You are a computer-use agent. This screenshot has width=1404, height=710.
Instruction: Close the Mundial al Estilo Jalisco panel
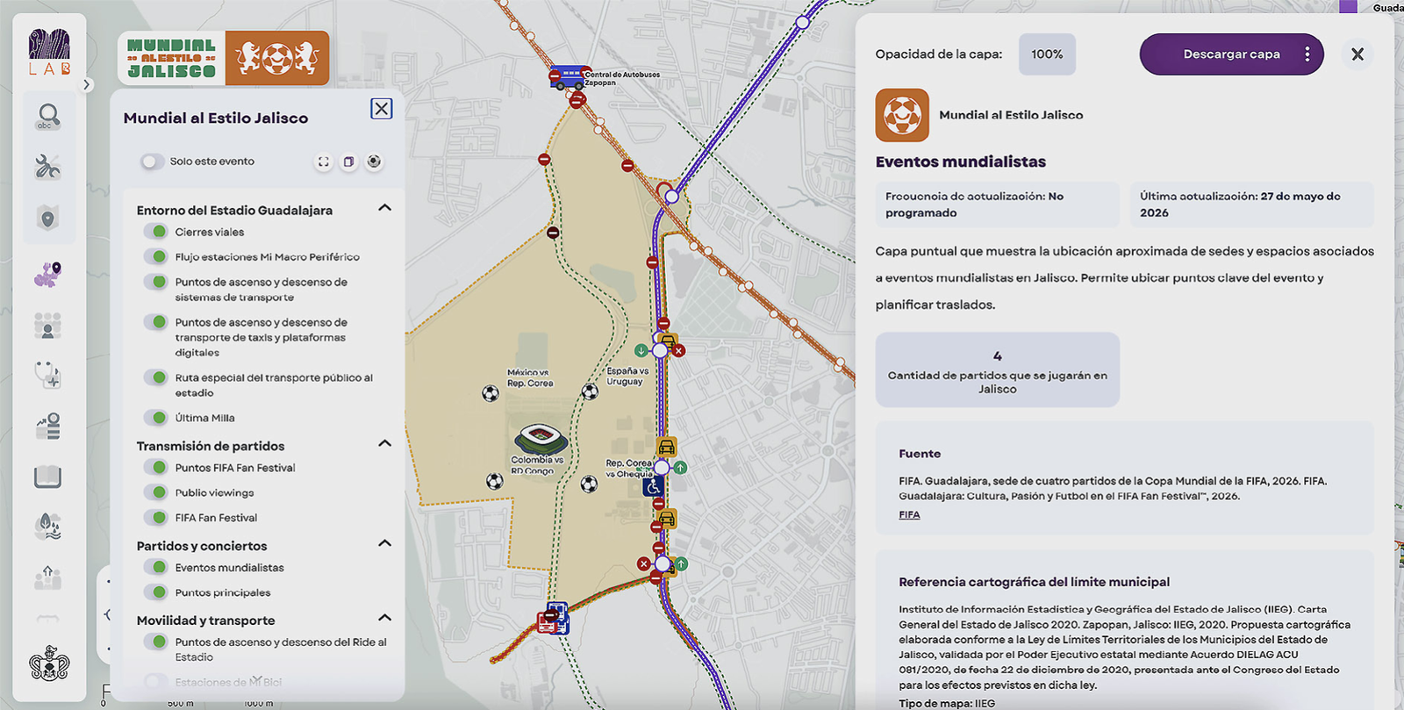click(x=382, y=109)
